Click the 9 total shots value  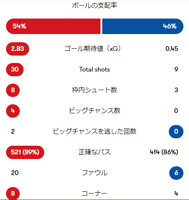pyautogui.click(x=176, y=69)
